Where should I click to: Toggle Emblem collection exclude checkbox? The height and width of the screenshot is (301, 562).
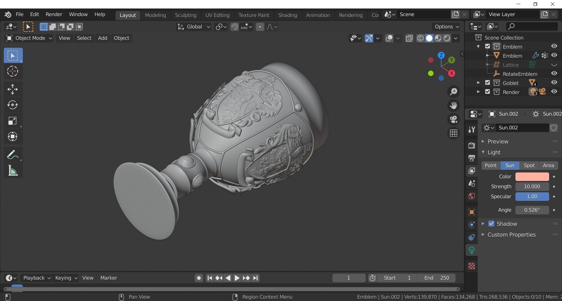pyautogui.click(x=487, y=46)
